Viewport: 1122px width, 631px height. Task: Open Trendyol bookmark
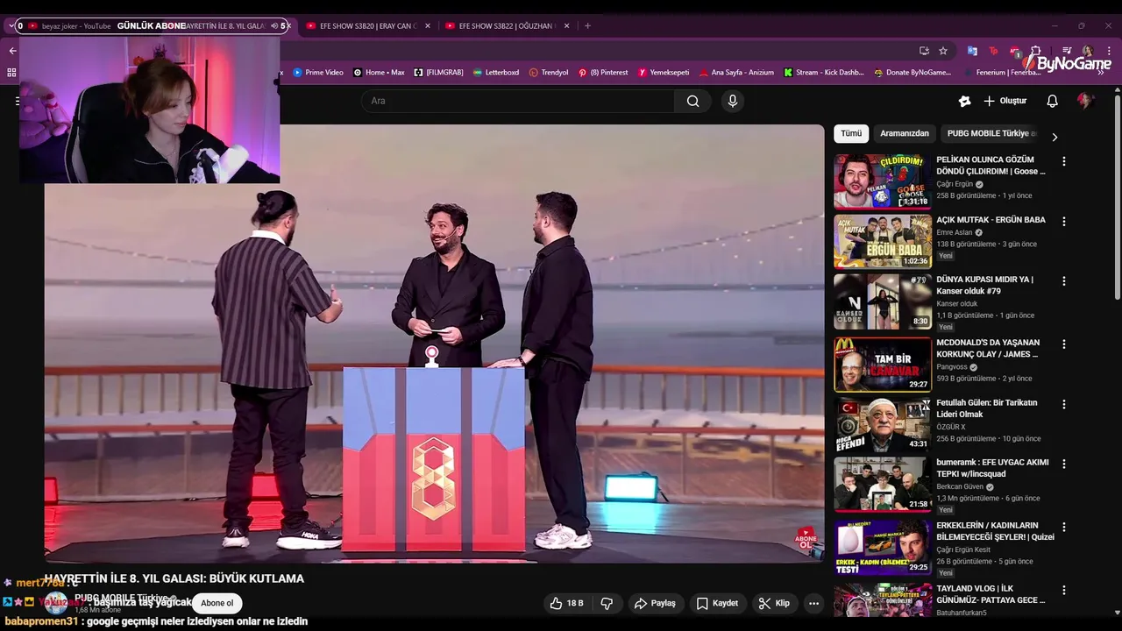tap(549, 73)
